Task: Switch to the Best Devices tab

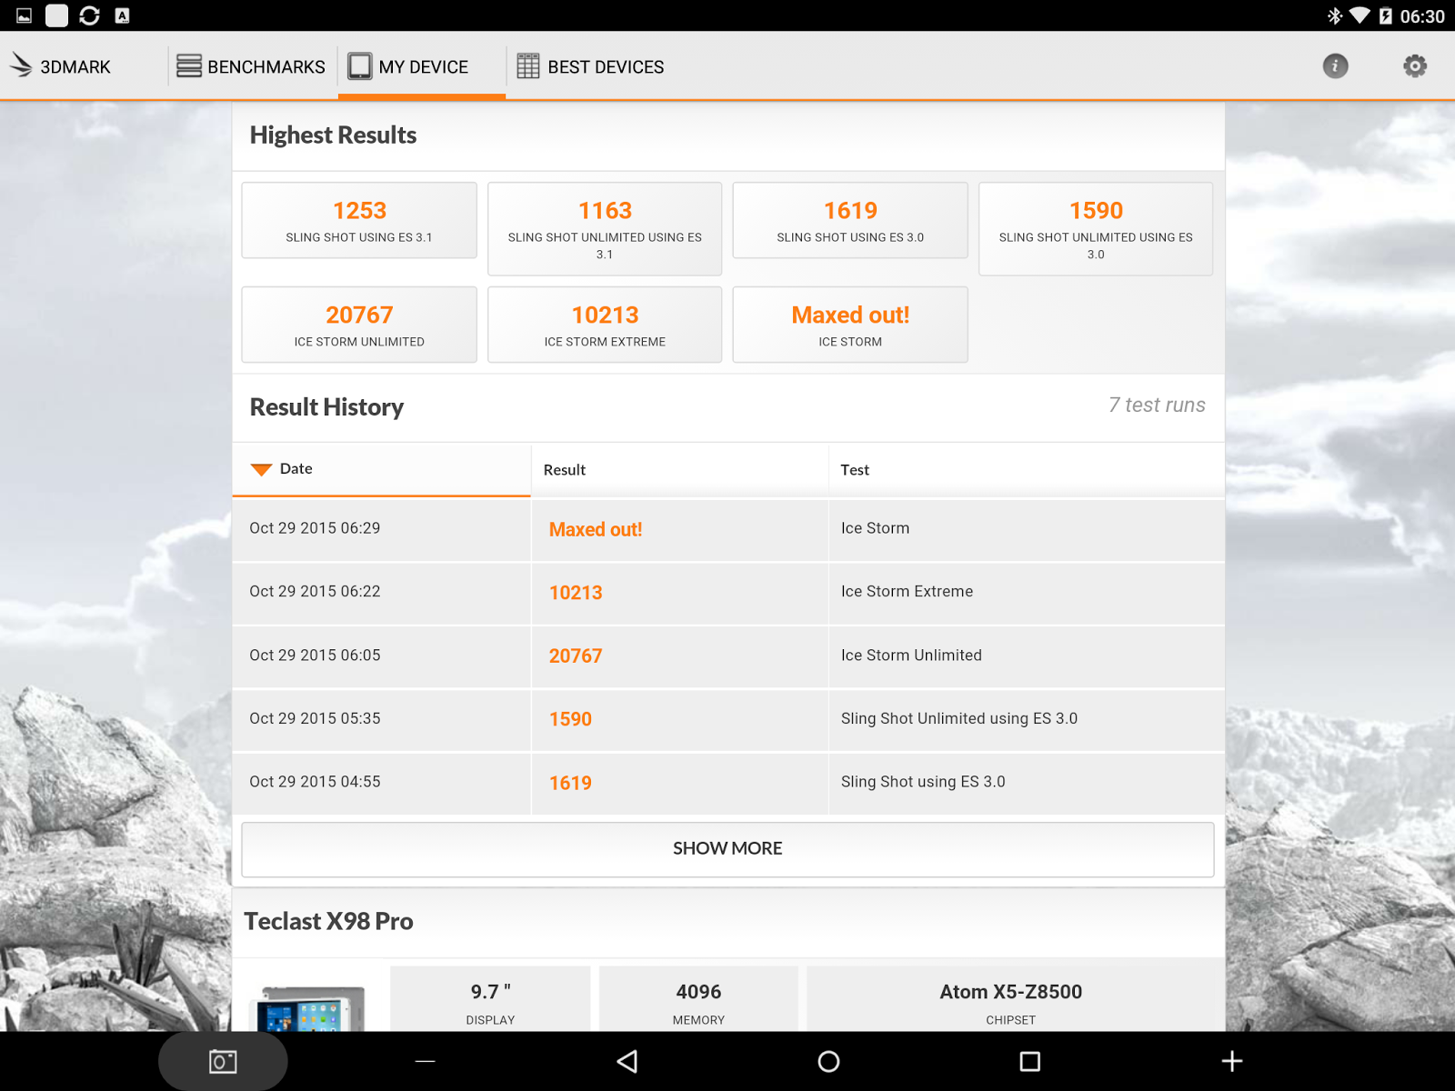Action: pyautogui.click(x=591, y=66)
